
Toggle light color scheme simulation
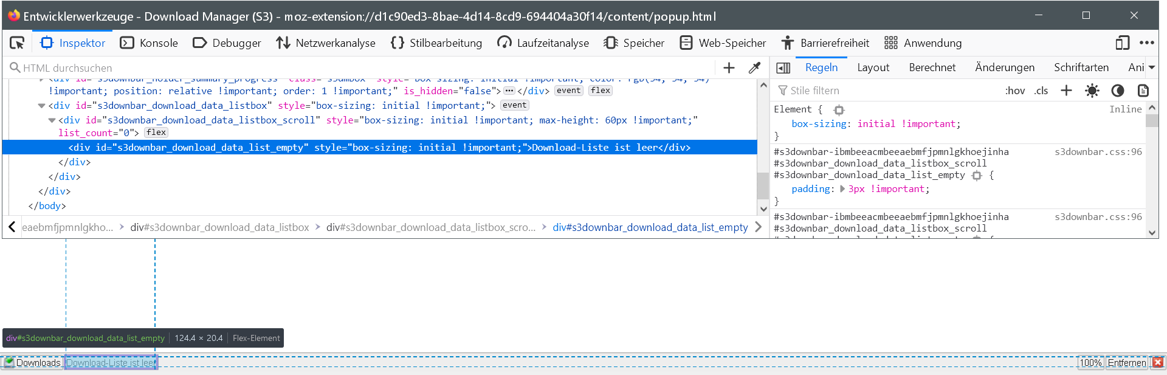click(x=1092, y=91)
